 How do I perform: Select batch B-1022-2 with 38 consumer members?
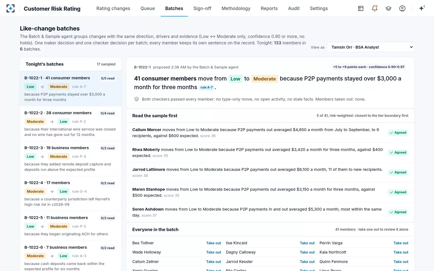pos(71,124)
